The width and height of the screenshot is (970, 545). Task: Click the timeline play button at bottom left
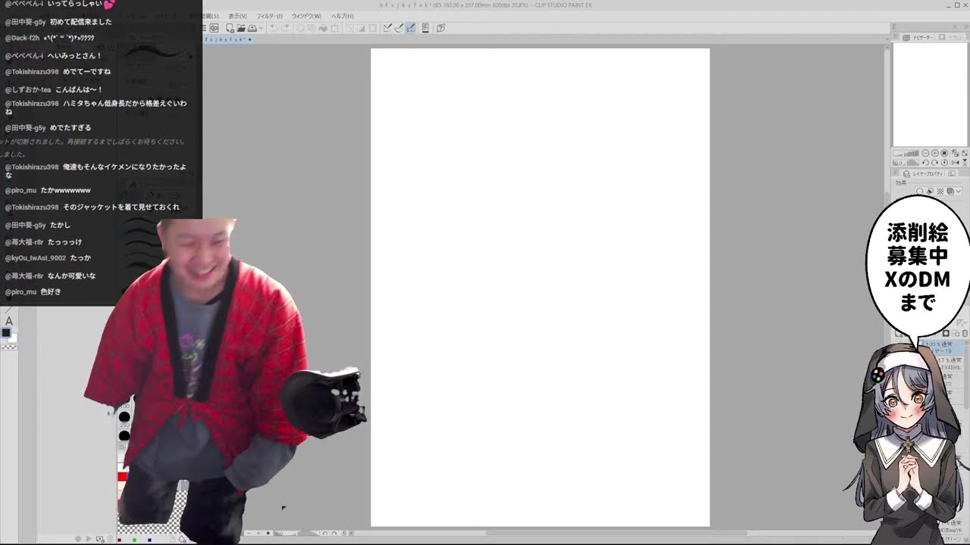coord(89,539)
